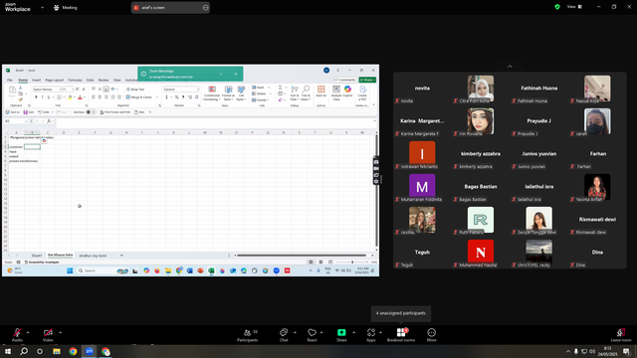Open Breakout rooms
Image resolution: width=637 pixels, height=358 pixels.
click(401, 335)
